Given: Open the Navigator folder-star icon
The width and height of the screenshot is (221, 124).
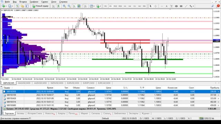Looking at the screenshot, I should point(22,6).
